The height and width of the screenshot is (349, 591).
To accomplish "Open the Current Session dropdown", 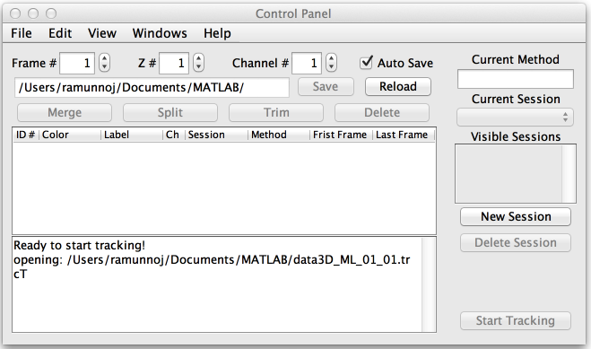I will (516, 118).
